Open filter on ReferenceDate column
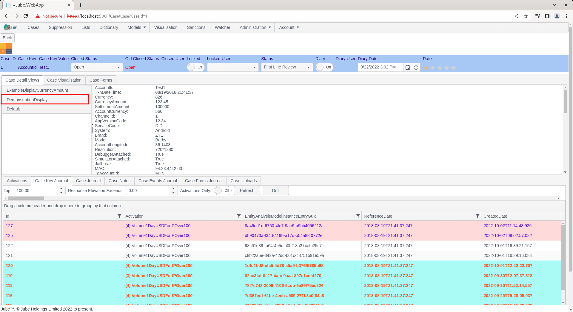 (478, 216)
